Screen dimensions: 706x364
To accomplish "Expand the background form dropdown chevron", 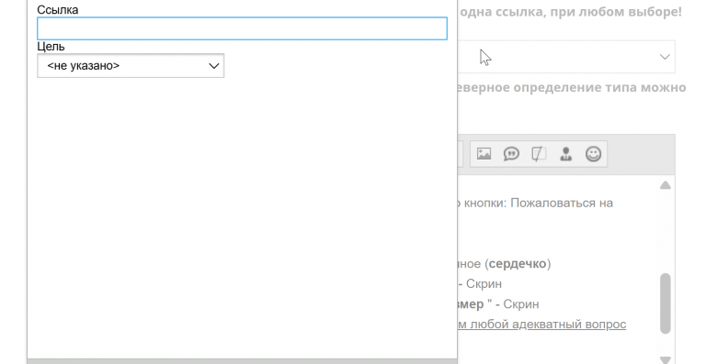I will pyautogui.click(x=665, y=57).
